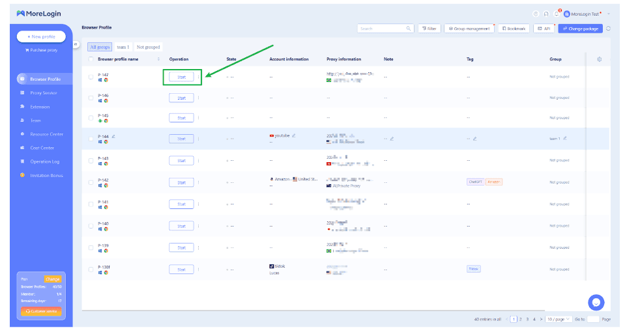Viewport: 625px width, 334px height.
Task: Click the edit pencil next to P-144
Action: point(113,136)
